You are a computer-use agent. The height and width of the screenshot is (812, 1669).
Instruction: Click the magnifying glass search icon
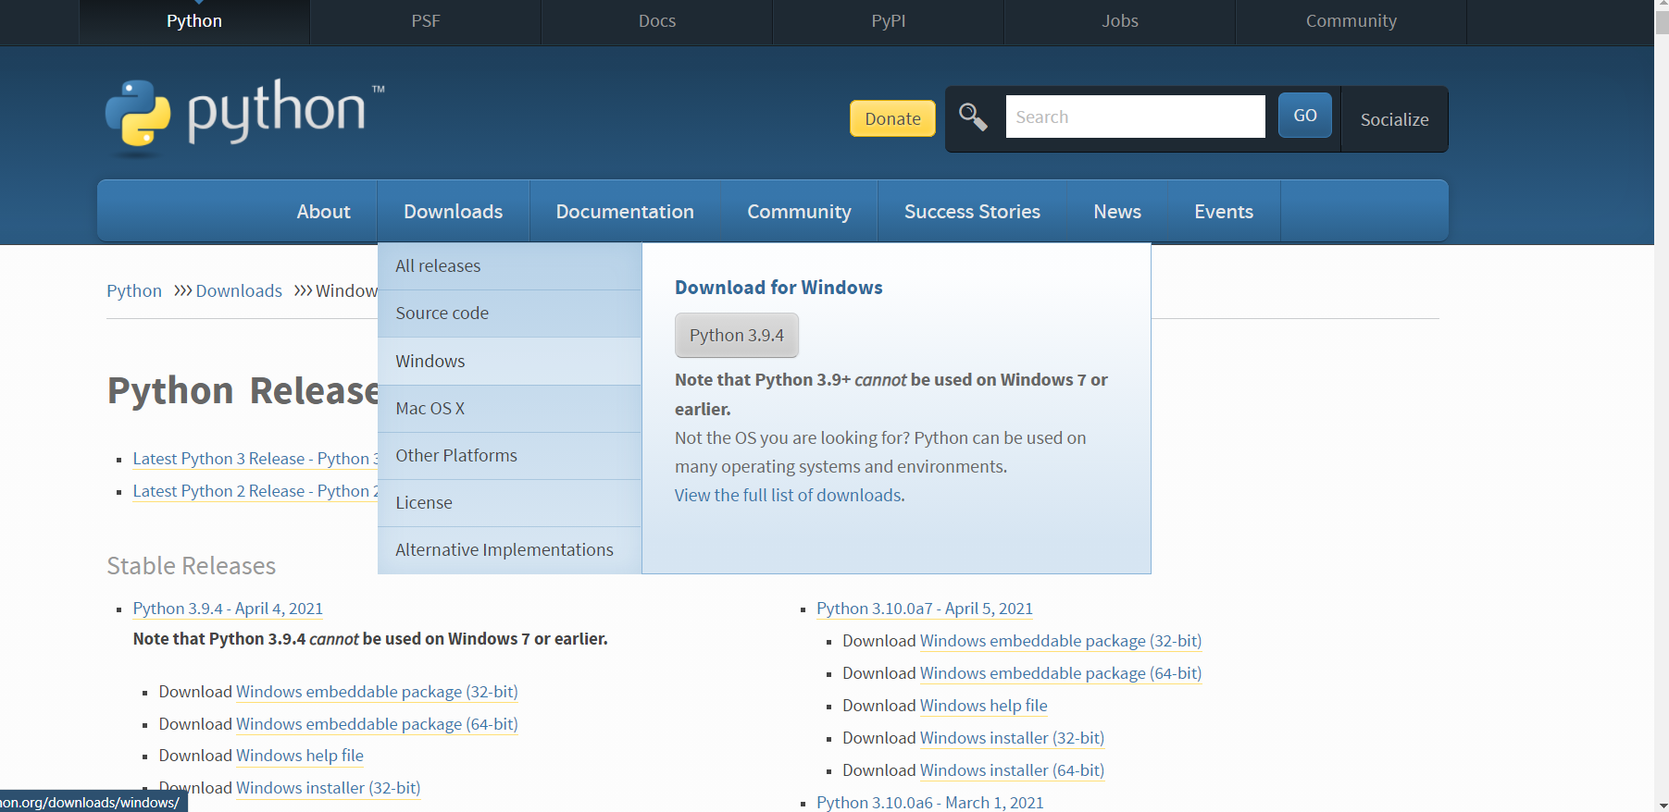pyautogui.click(x=973, y=117)
